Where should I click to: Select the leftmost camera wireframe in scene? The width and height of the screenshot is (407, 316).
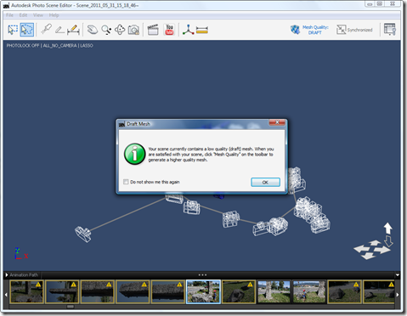coord(83,234)
